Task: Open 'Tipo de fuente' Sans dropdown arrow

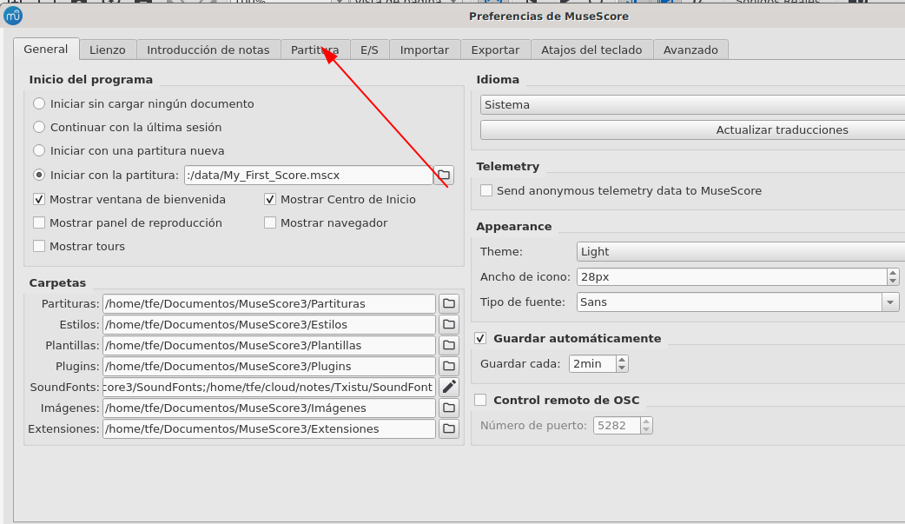Action: [890, 302]
